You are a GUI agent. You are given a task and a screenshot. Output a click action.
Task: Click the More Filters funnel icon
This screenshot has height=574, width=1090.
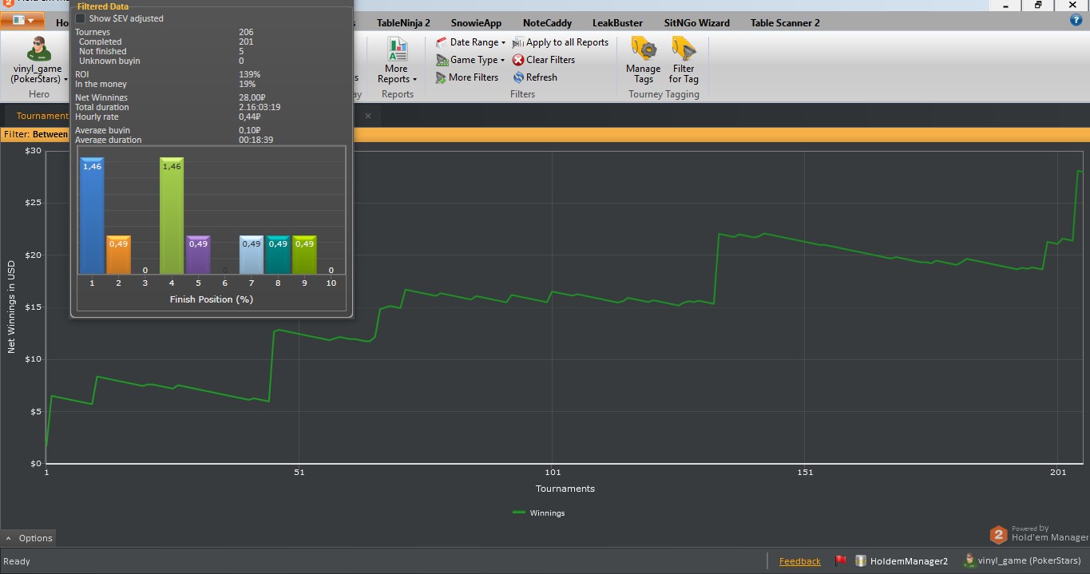pos(442,77)
